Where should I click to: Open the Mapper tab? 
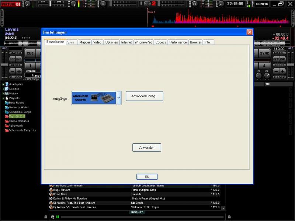pyautogui.click(x=84, y=42)
